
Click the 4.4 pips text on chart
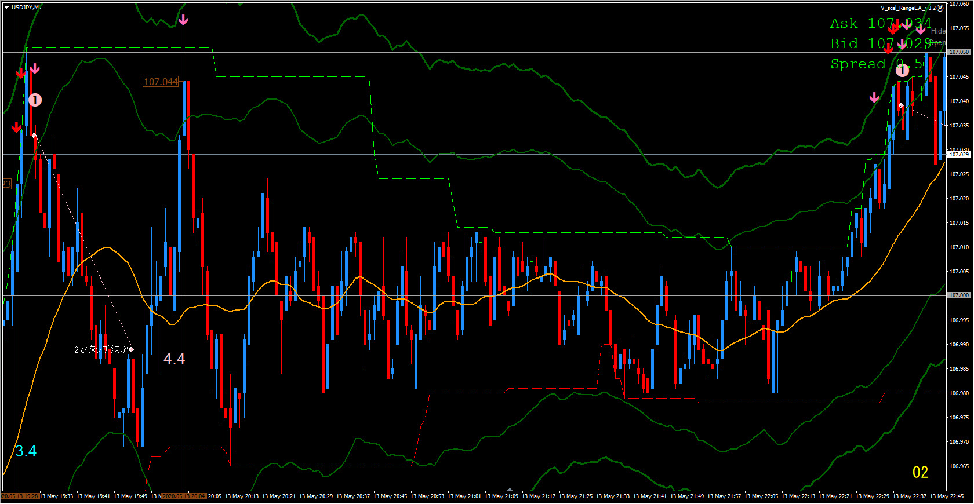click(174, 359)
